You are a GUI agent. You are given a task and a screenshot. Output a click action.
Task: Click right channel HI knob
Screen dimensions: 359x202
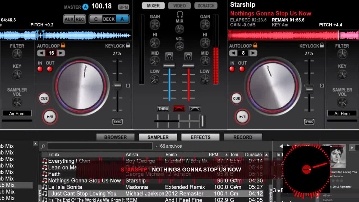click(205, 43)
